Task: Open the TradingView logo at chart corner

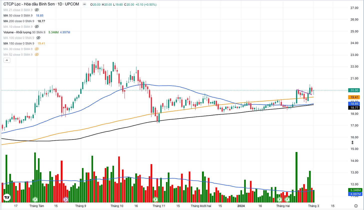Action: point(7,197)
